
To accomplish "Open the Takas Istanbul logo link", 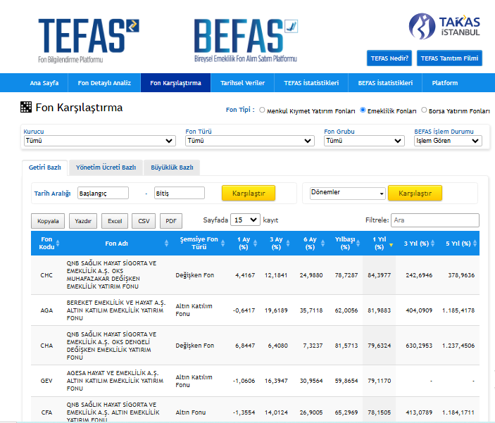I will pyautogui.click(x=445, y=27).
